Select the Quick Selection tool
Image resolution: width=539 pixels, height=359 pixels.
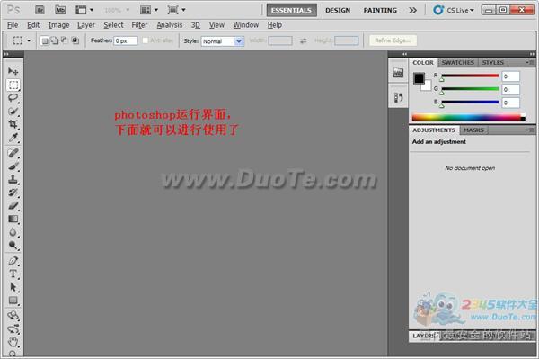(x=13, y=112)
